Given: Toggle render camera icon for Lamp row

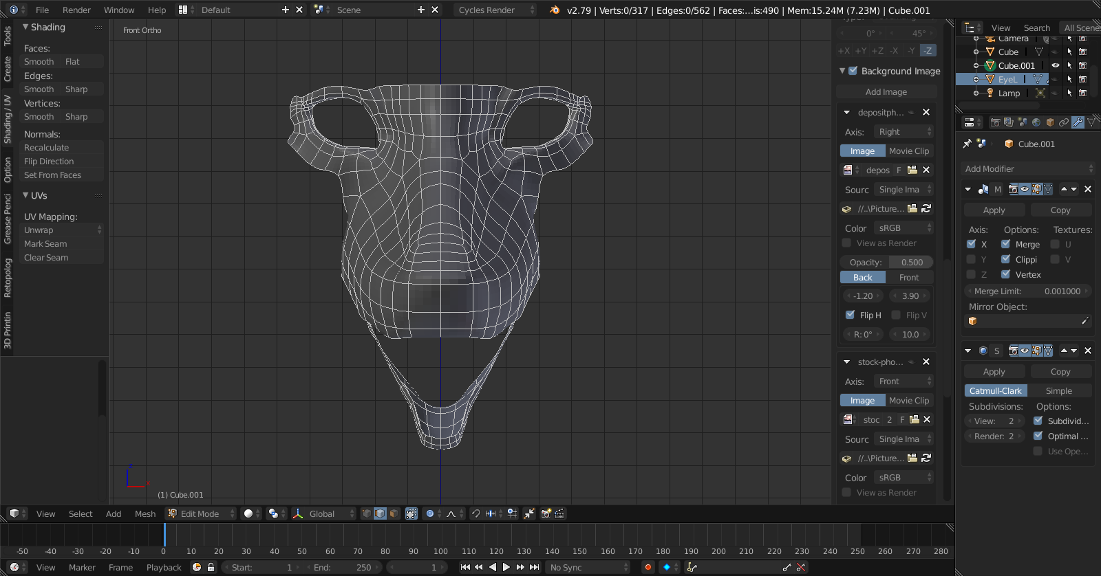Looking at the screenshot, I should pos(1082,93).
